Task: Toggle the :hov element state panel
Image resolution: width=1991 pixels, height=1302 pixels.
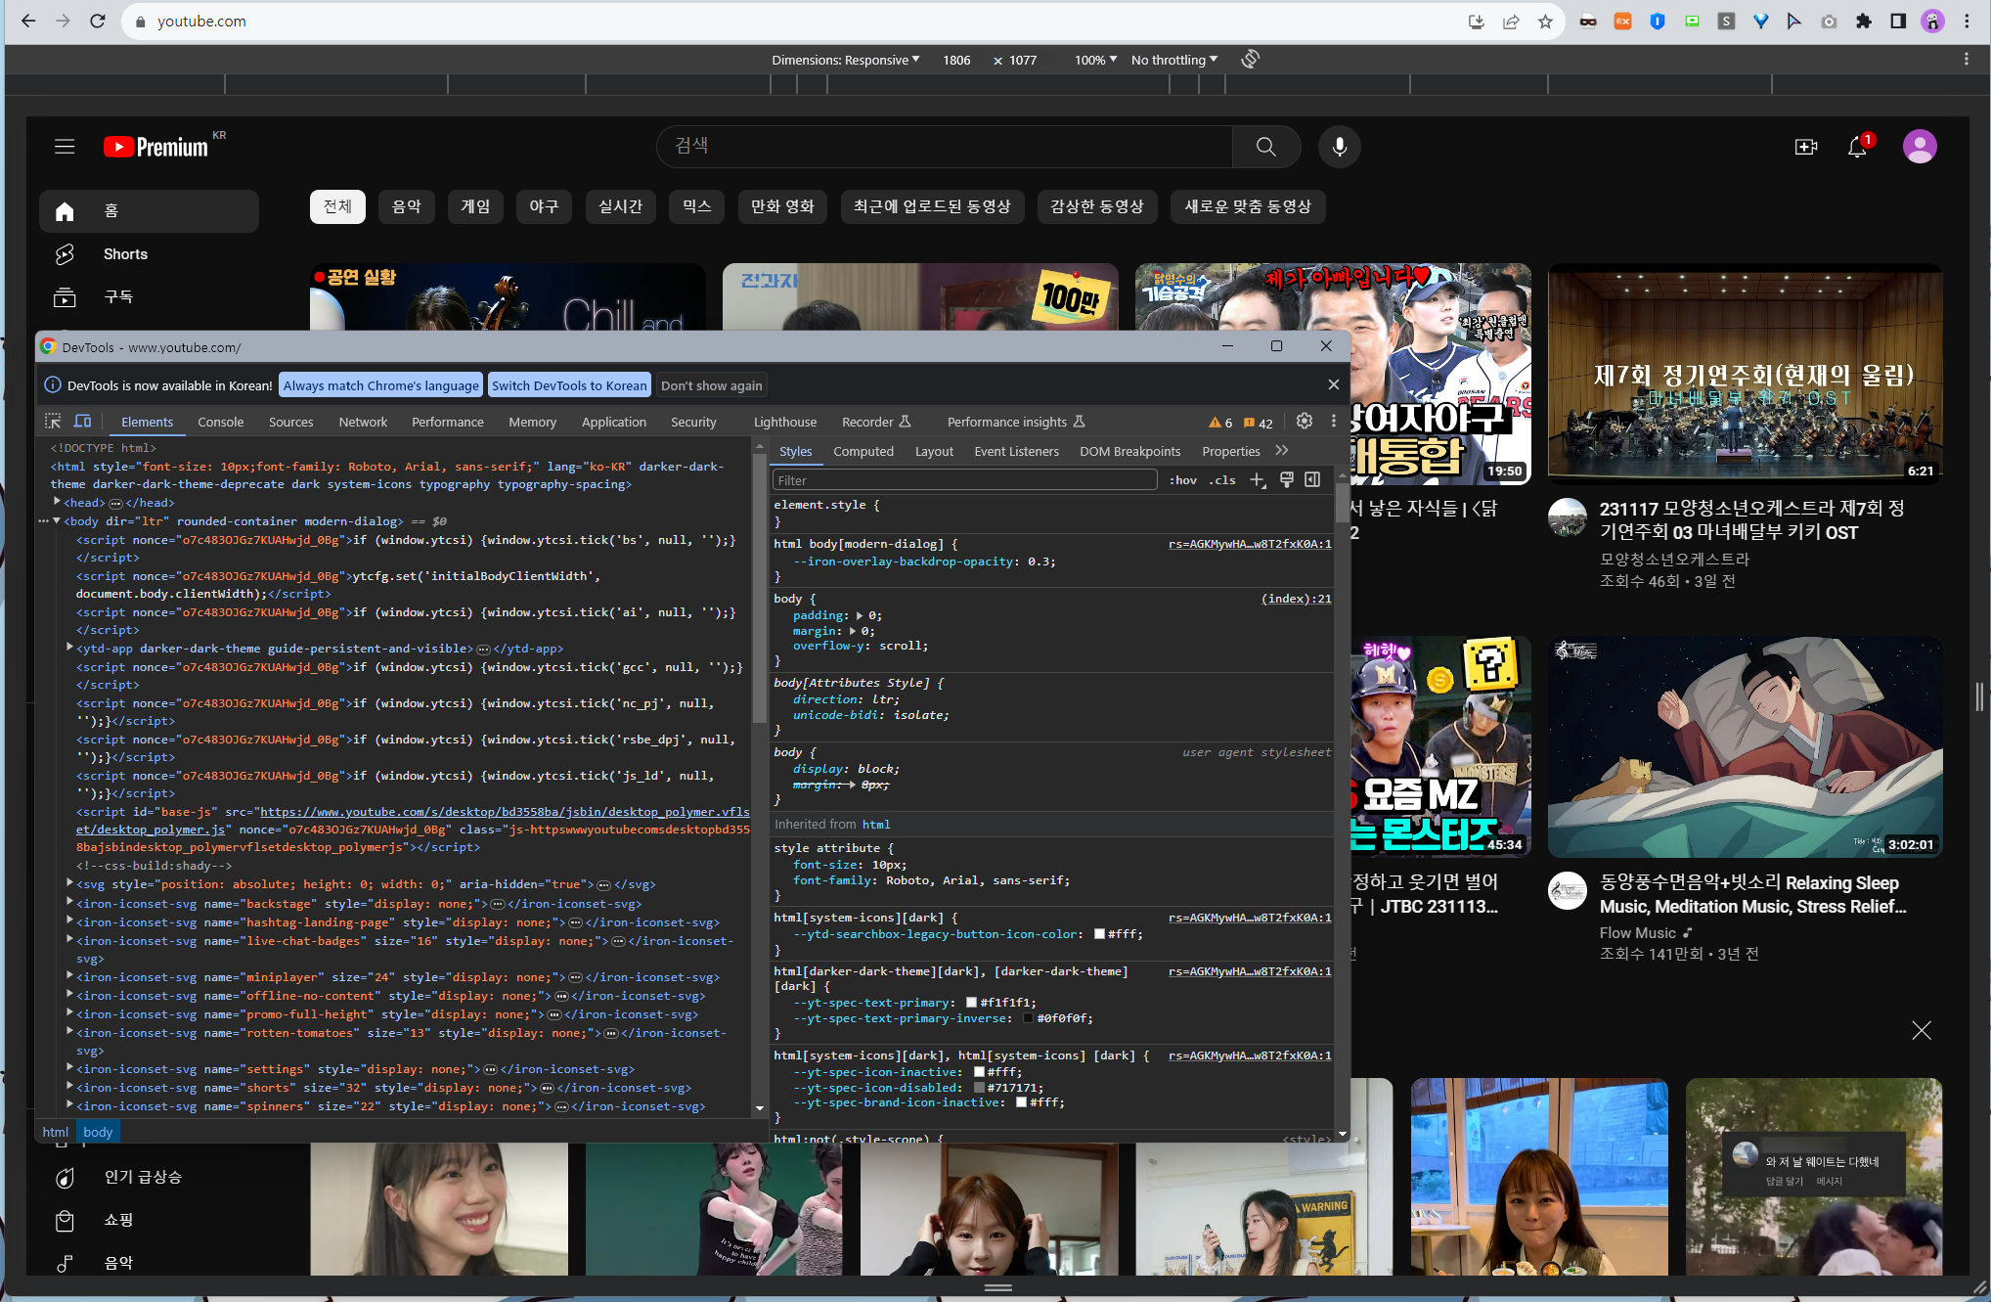Action: point(1183,480)
